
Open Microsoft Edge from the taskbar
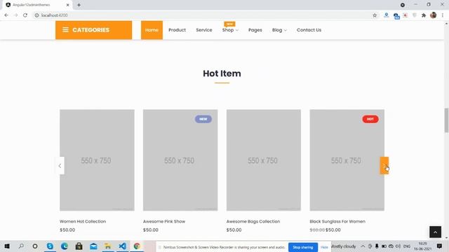(65, 246)
